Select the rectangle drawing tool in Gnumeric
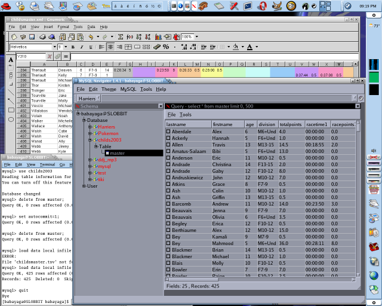Viewport: 382px width, 306px height. [x=11, y=110]
